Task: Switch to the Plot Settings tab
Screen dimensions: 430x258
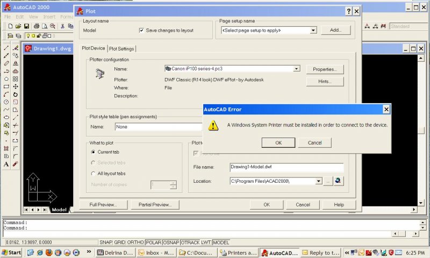Action: [x=121, y=49]
